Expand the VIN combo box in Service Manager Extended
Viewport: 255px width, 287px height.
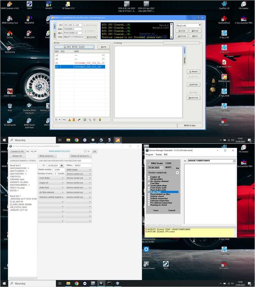coord(234,161)
